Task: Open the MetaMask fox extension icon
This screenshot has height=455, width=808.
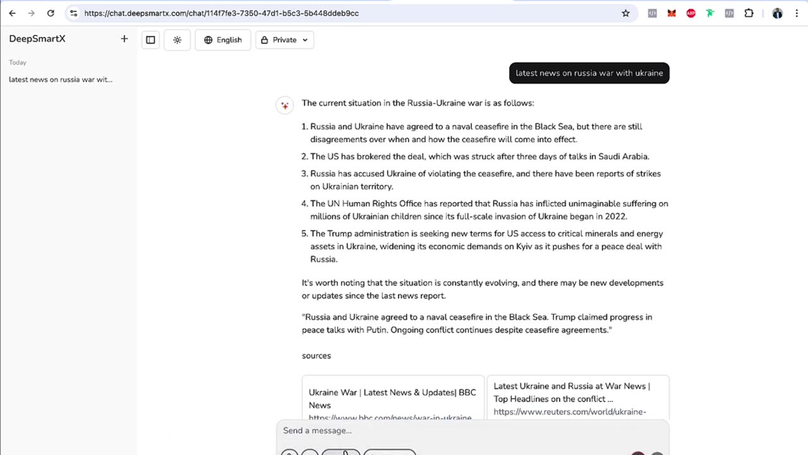Action: [672, 13]
